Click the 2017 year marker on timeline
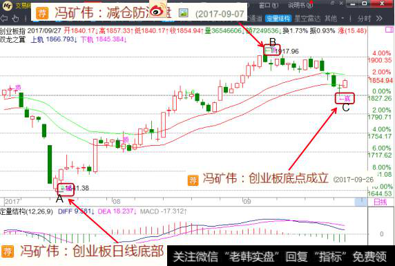Viewport: 395px width, 266px height. (x=12, y=202)
